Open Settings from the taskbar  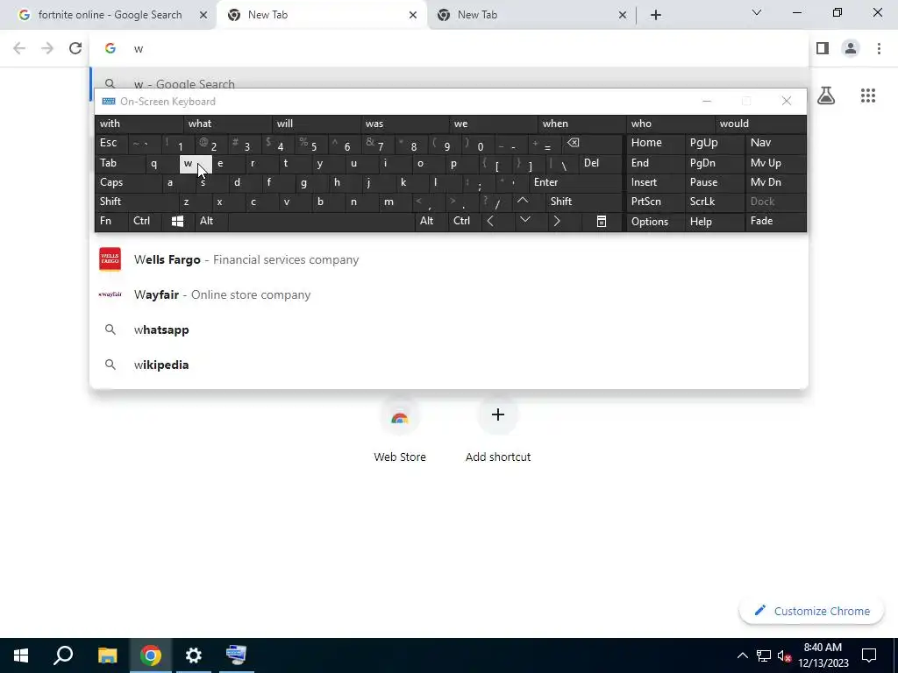click(194, 655)
